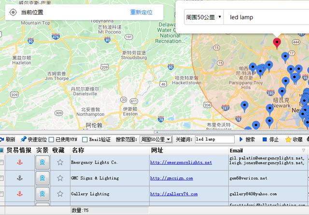Enable the Email验证 checkbox
Viewport: 309px width, 215px height.
click(85, 139)
